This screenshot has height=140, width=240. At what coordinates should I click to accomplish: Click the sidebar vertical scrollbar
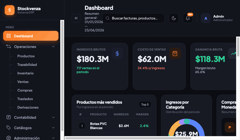coord(62,76)
